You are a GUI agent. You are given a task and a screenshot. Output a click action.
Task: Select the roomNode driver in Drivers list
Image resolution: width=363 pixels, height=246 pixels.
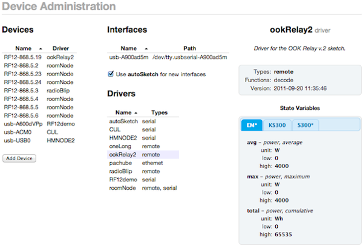click(143, 188)
